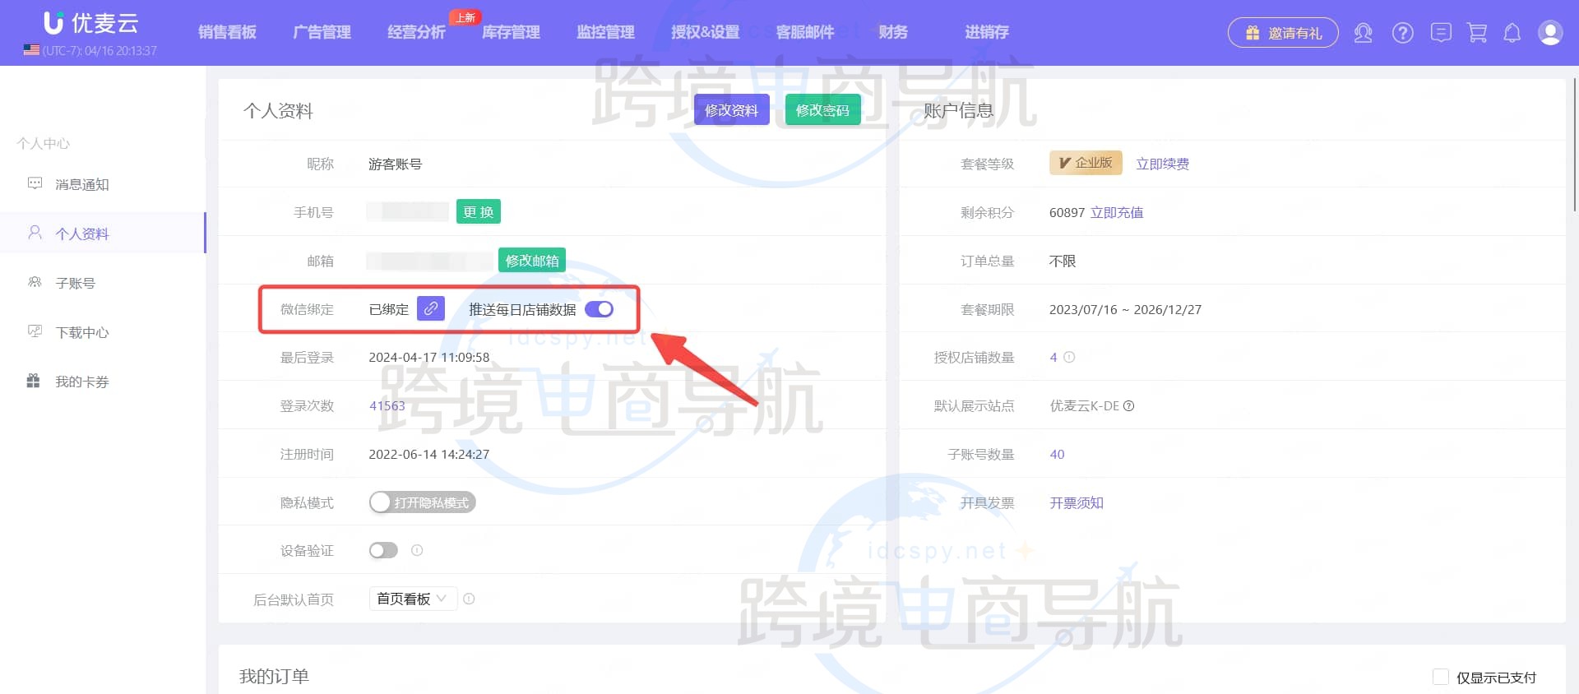Image resolution: width=1579 pixels, height=694 pixels.
Task: Select 子账号 in sidebar
Action: click(x=103, y=283)
